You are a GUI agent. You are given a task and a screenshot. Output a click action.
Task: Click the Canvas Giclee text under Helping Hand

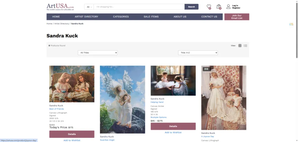coord(157,106)
